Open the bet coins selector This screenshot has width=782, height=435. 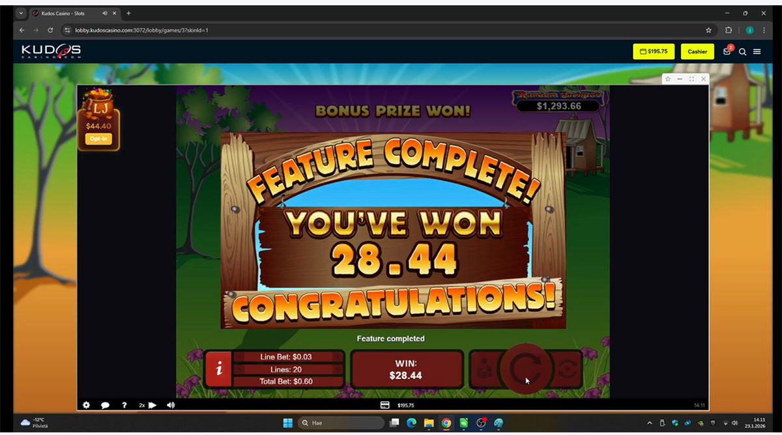click(x=484, y=369)
